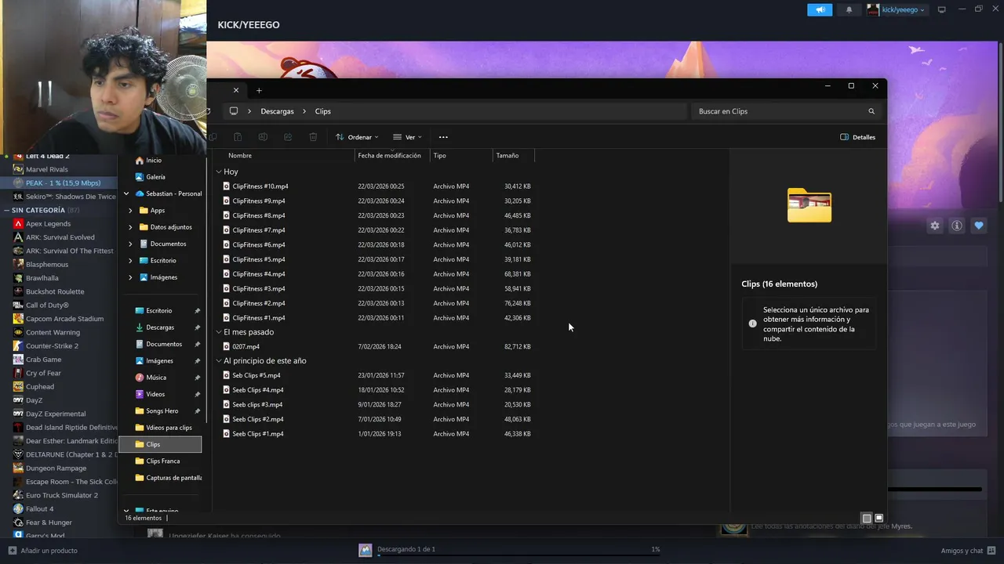Click the Cuphead icon in Steam library
The height and width of the screenshot is (564, 1004).
pyautogui.click(x=18, y=386)
